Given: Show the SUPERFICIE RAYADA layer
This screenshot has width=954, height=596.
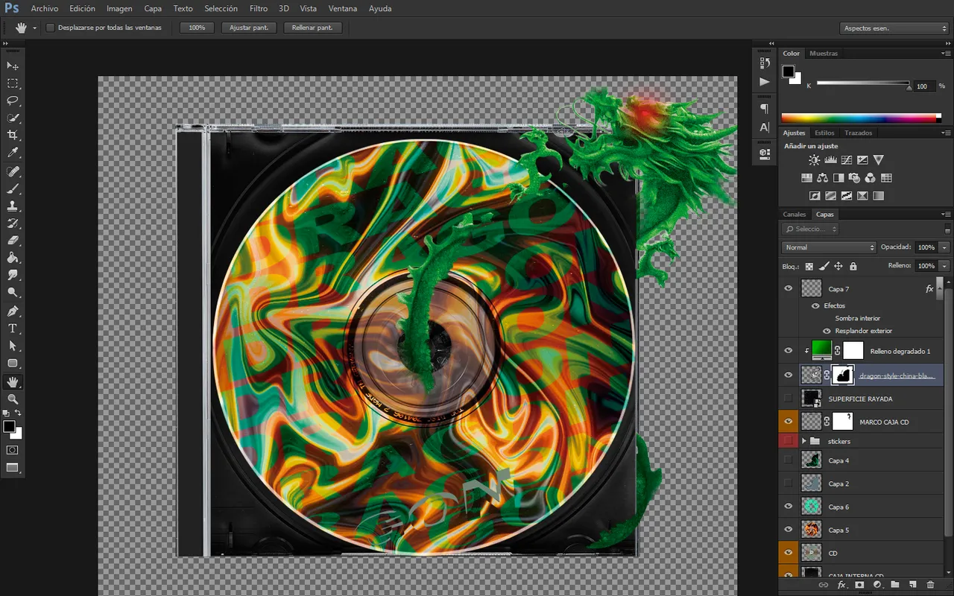Looking at the screenshot, I should coord(789,399).
